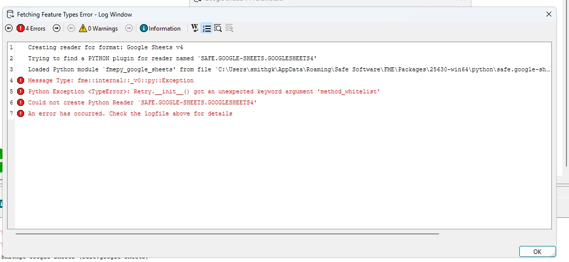The height and width of the screenshot is (262, 569).
Task: Click the error icon on line 7
Action: pyautogui.click(x=21, y=113)
